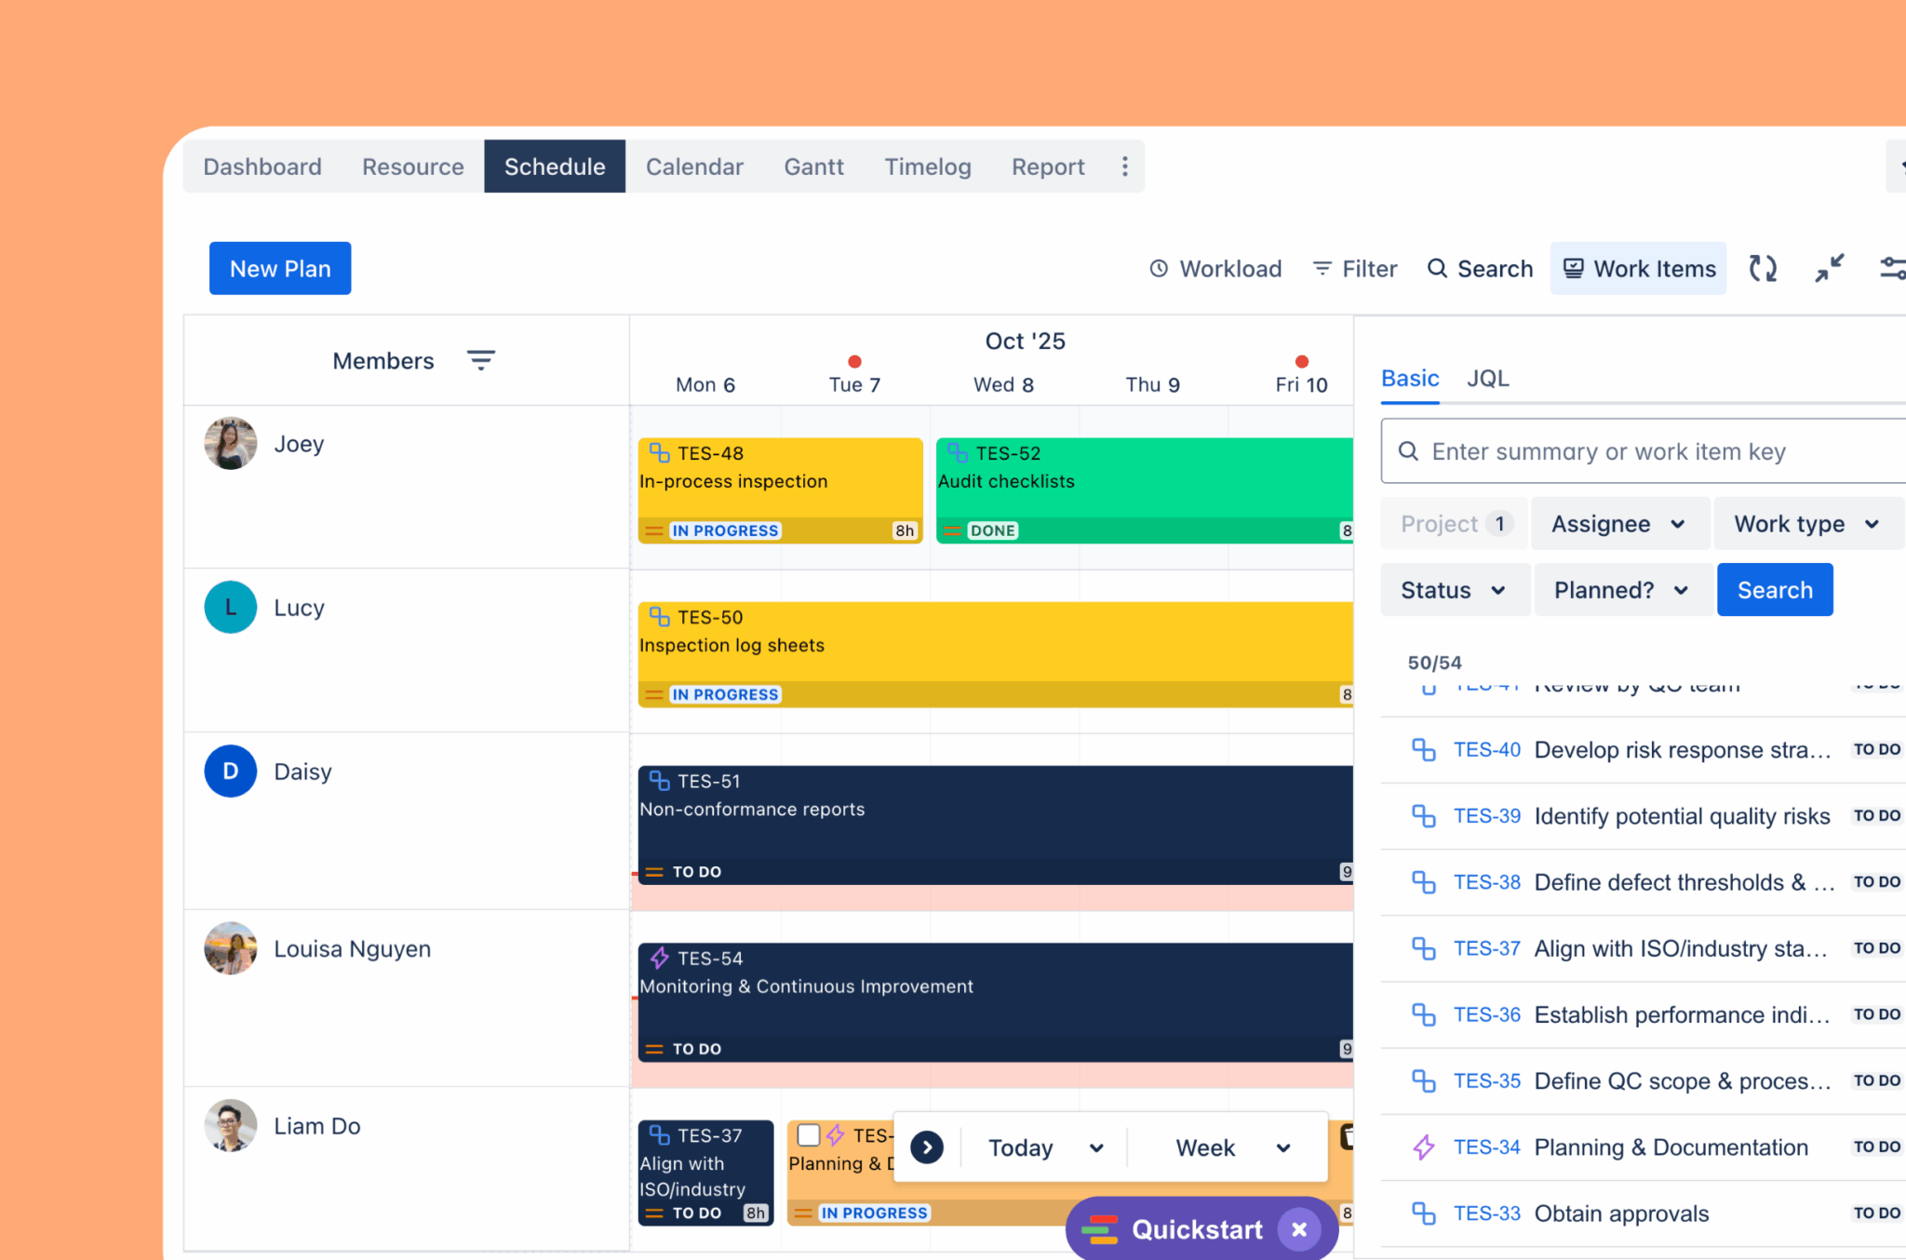The image size is (1906, 1260).
Task: Open the three-dot overflow menu after Report
Action: pyautogui.click(x=1125, y=166)
